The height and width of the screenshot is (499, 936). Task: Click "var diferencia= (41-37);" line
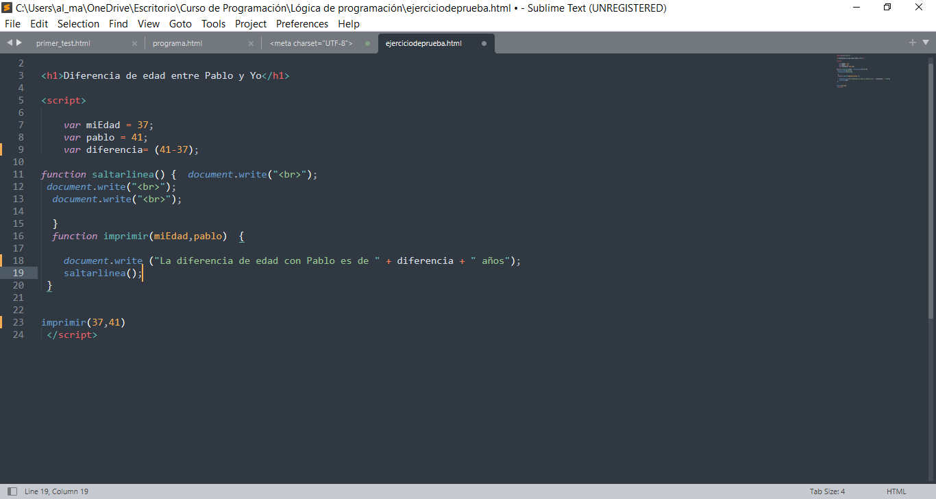point(131,149)
